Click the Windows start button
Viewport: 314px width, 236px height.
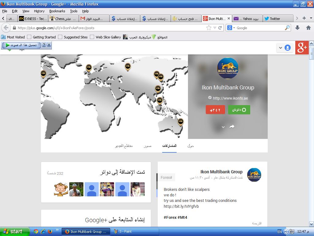(15, 231)
